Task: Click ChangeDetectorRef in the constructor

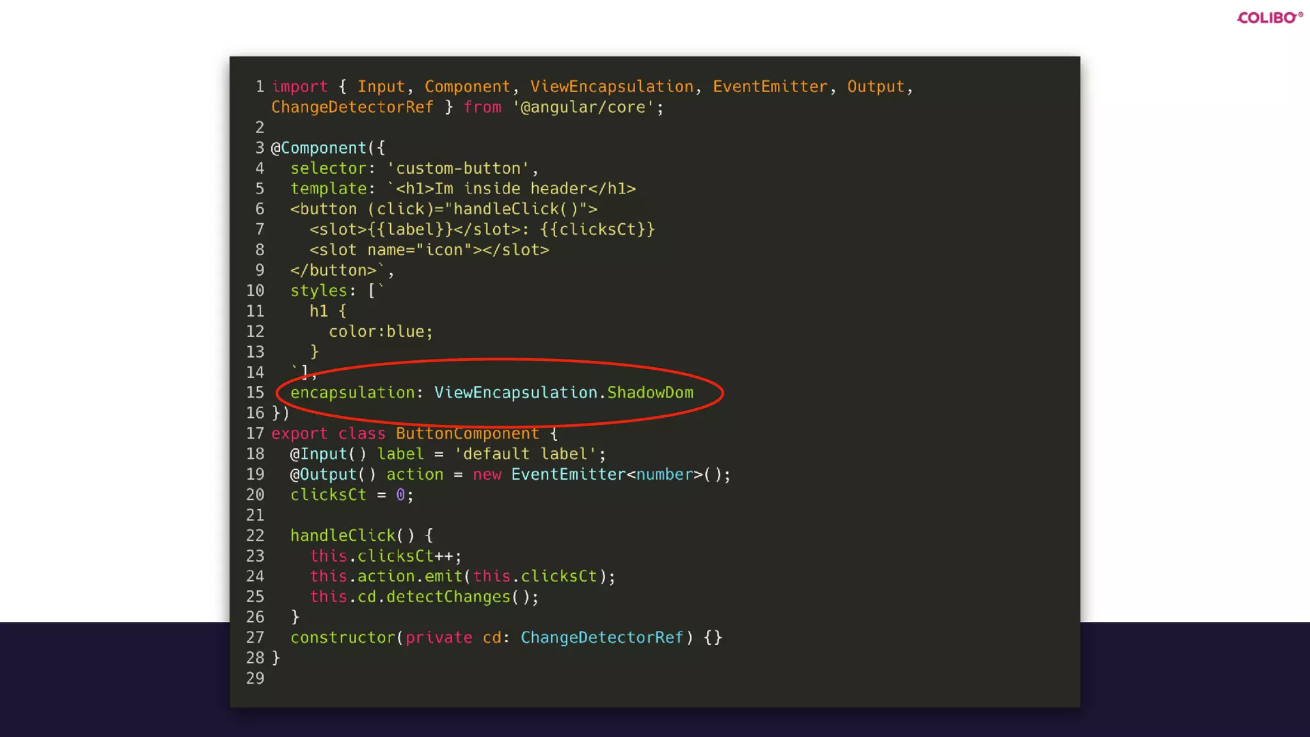Action: 601,638
